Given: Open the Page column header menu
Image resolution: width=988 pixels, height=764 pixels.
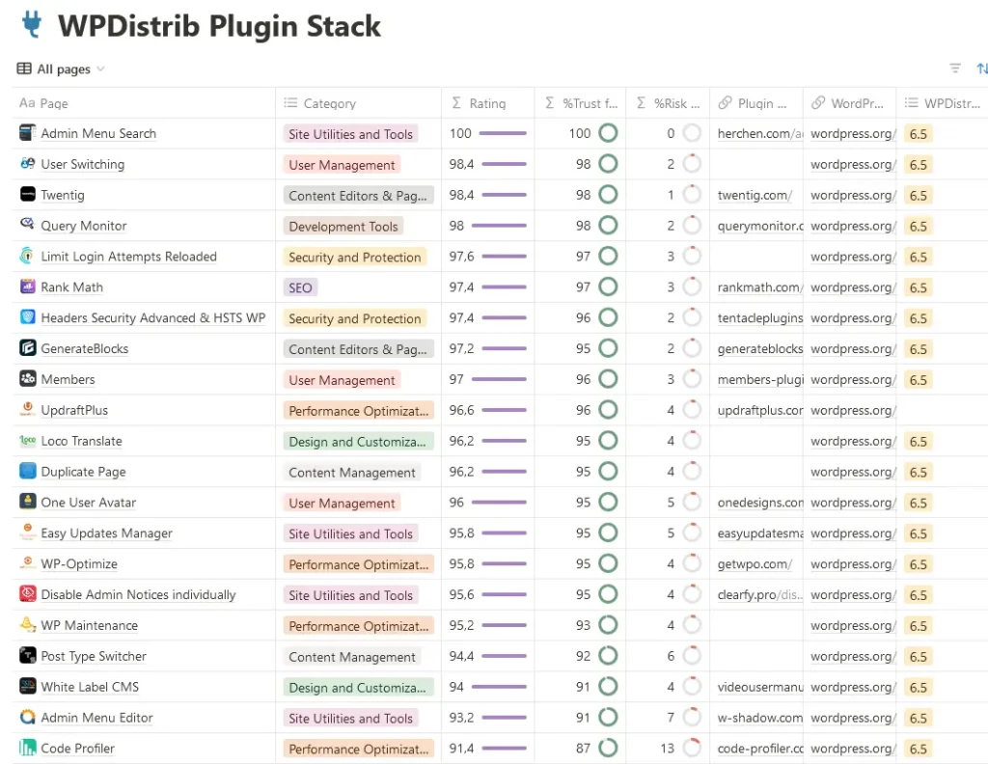Looking at the screenshot, I should 144,102.
